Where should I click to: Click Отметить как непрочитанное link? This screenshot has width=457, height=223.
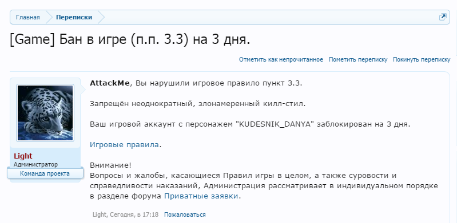click(281, 60)
